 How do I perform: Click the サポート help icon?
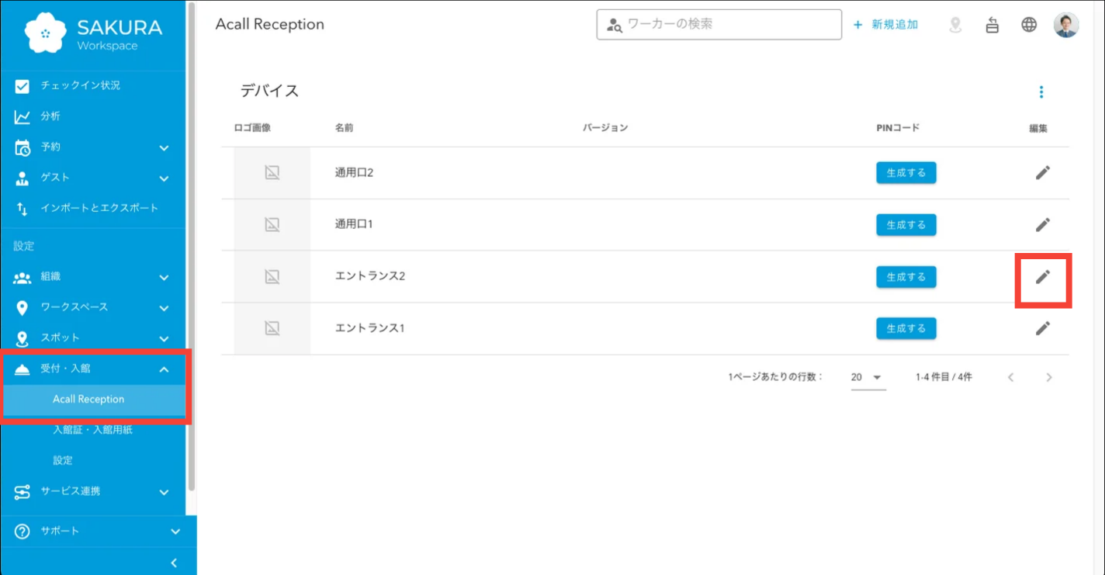(x=23, y=532)
